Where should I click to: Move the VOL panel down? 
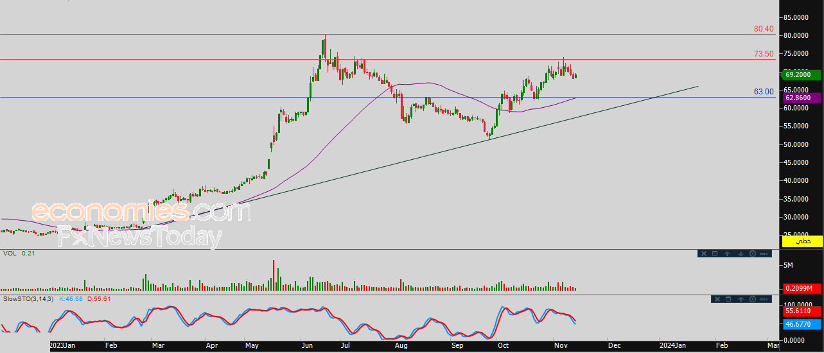741,254
